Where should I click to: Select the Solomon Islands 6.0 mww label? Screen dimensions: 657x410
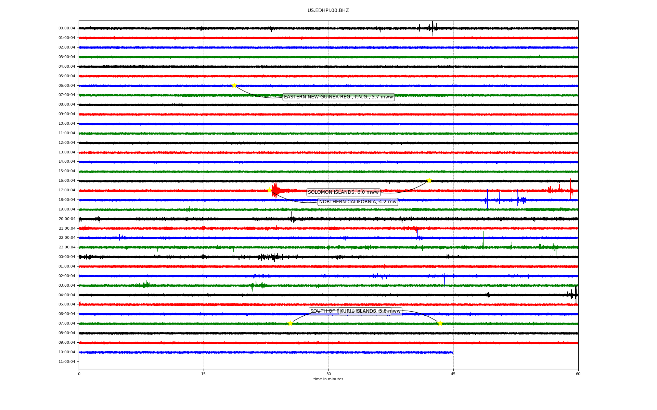(343, 192)
